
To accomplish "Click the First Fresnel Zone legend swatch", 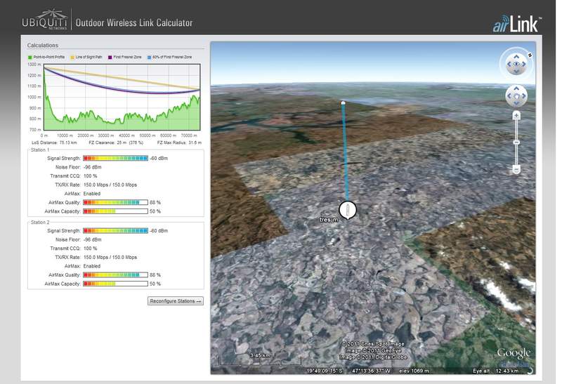I will pyautogui.click(x=110, y=58).
